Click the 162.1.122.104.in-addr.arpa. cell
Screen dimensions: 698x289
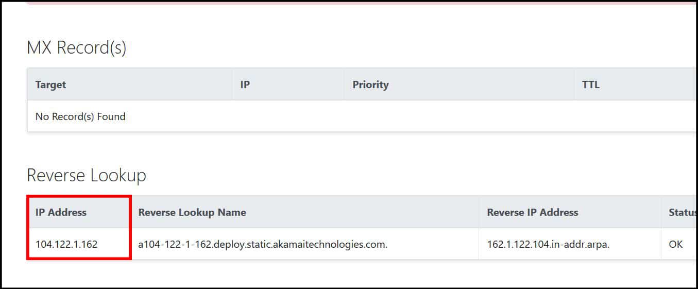coord(548,244)
